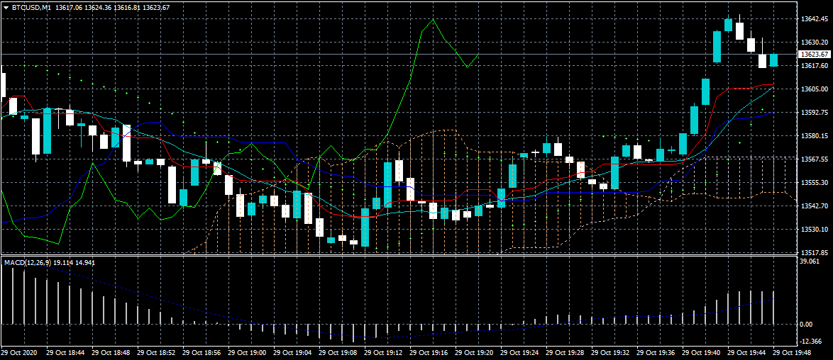Click the MACD value 19.114
Screen dimensions: 833x360
click(x=62, y=262)
